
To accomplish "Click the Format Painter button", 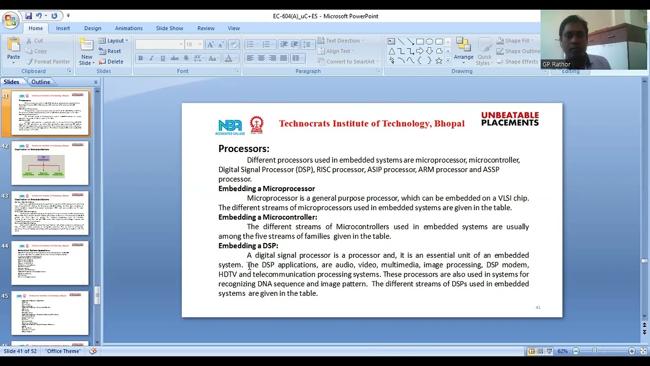I will pyautogui.click(x=48, y=62).
